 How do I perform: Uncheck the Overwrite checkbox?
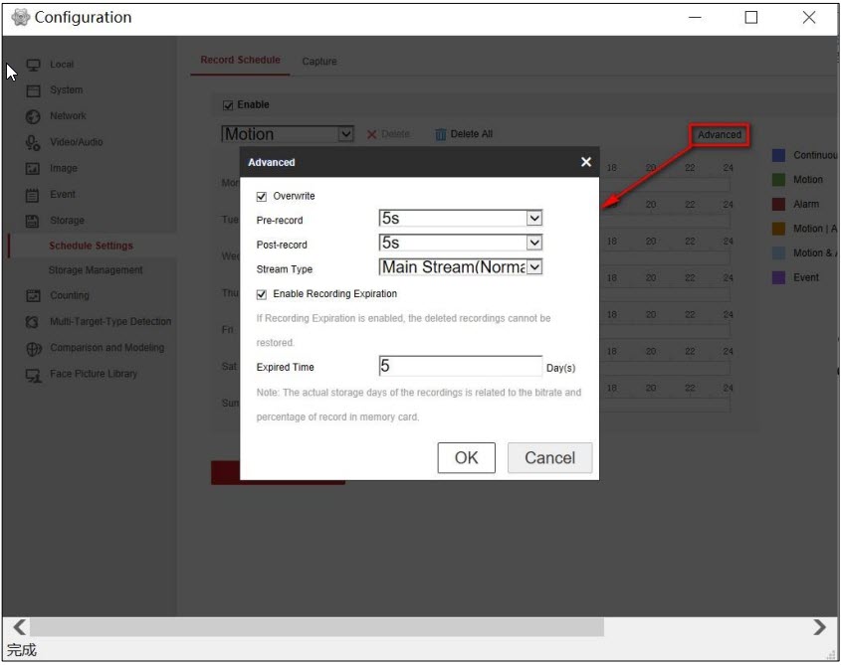(x=262, y=197)
